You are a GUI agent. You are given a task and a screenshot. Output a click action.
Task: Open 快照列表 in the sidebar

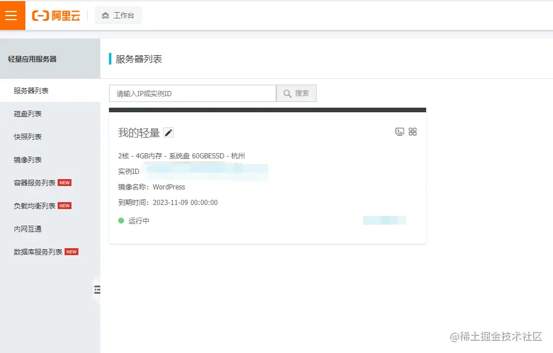click(x=28, y=136)
